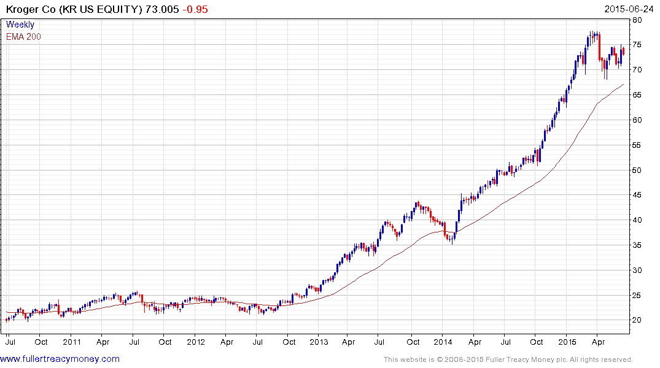Screen dimensions: 660x368
Task: Click the 35 price axis label
Action: click(x=637, y=245)
